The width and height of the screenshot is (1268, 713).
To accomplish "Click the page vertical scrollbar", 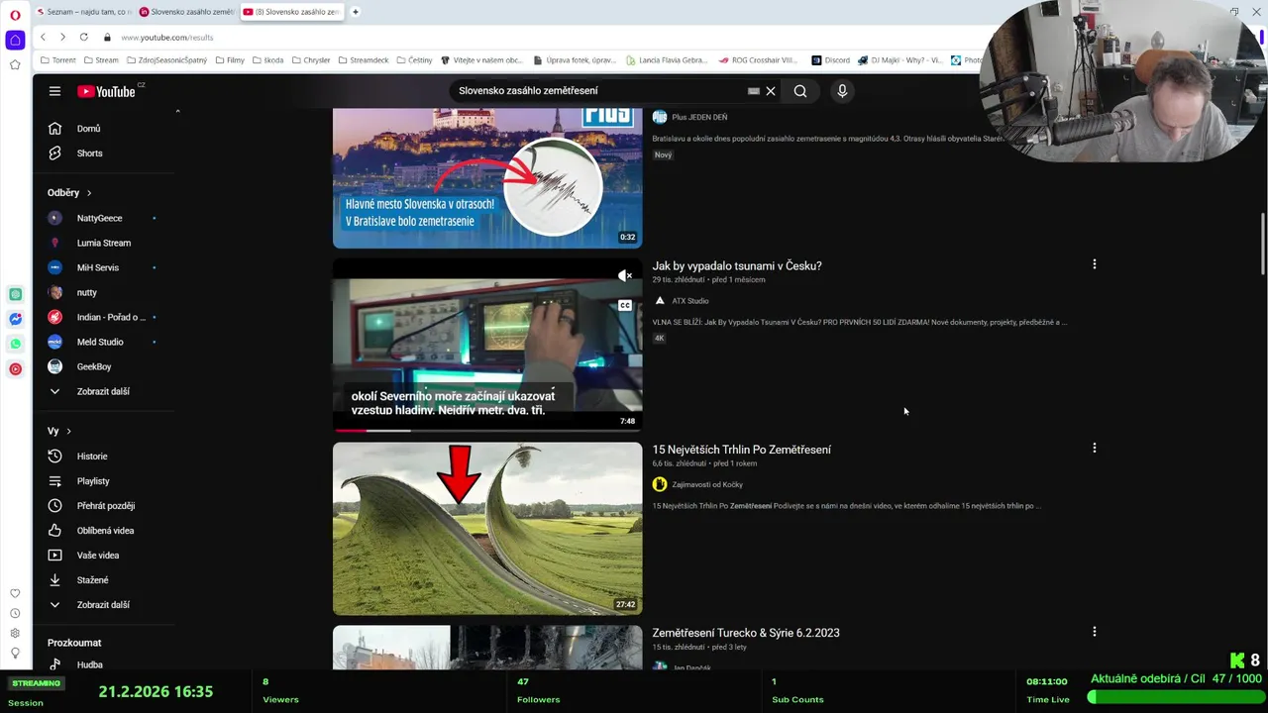I will tap(1262, 244).
